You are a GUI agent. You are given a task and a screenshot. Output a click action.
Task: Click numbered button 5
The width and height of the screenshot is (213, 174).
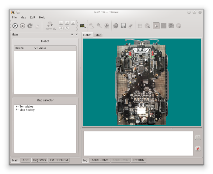pos(67,28)
